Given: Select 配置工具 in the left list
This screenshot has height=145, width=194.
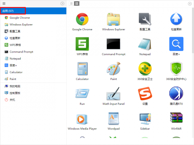Looking at the screenshot, I should click(33, 31).
